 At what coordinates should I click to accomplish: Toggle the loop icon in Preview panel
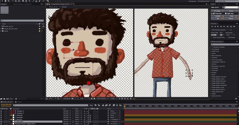point(231,26)
